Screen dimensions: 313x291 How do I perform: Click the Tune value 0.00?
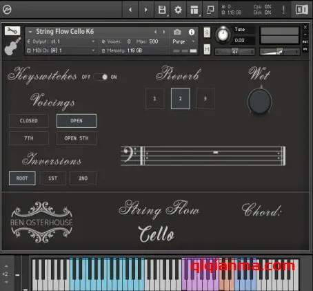click(239, 41)
